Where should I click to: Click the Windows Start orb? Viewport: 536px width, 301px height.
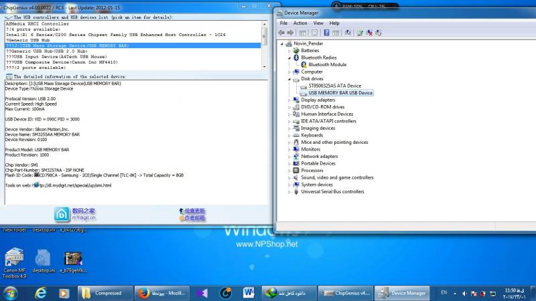tap(10, 293)
